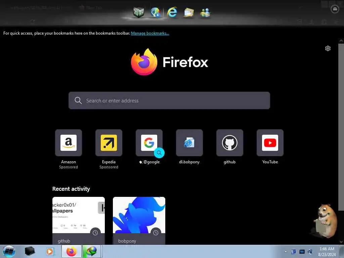The image size is (344, 258).
Task: Open the @google search shortcut tile
Action: pos(149,143)
